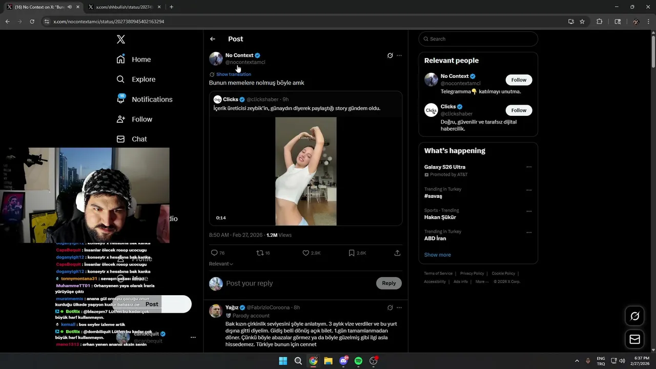This screenshot has width=656, height=369.
Task: Play the quoted video thumbnail
Action: click(x=306, y=171)
